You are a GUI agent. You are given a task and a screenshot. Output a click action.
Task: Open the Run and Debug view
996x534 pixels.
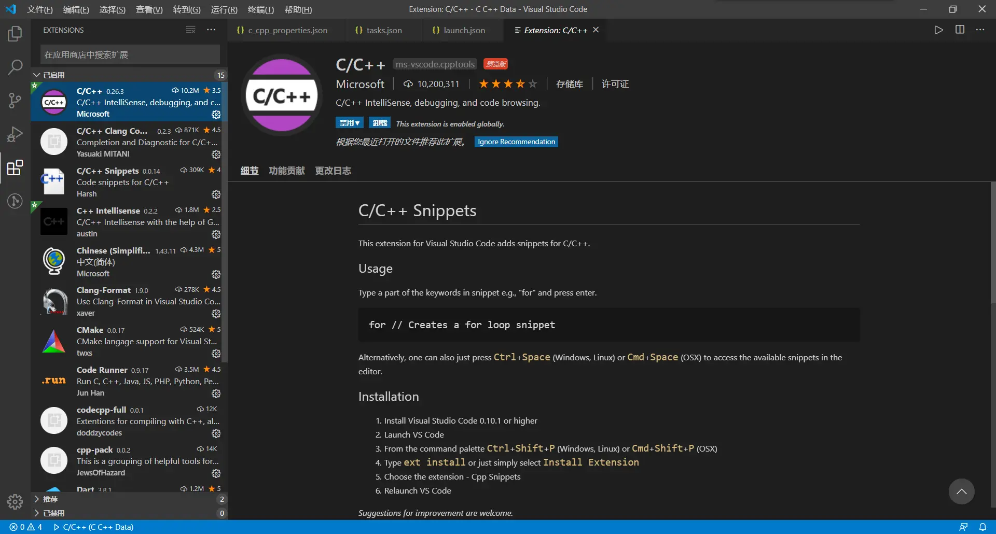coord(15,134)
